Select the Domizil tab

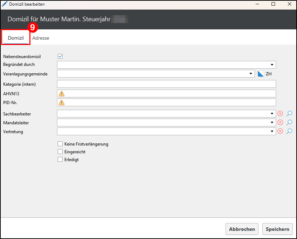click(x=16, y=38)
